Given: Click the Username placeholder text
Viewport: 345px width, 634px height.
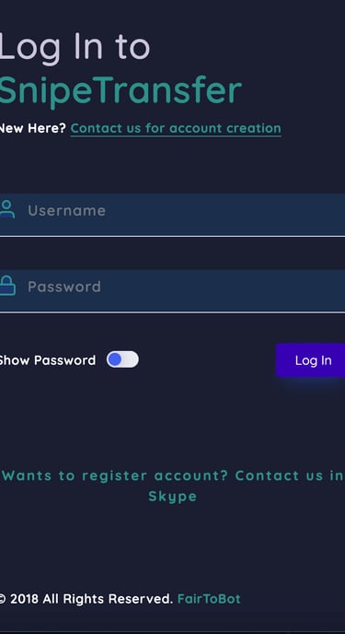Looking at the screenshot, I should click(66, 210).
